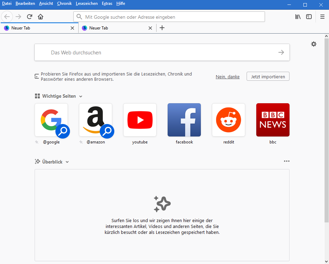Go back with the back arrow button

[x=7, y=17]
